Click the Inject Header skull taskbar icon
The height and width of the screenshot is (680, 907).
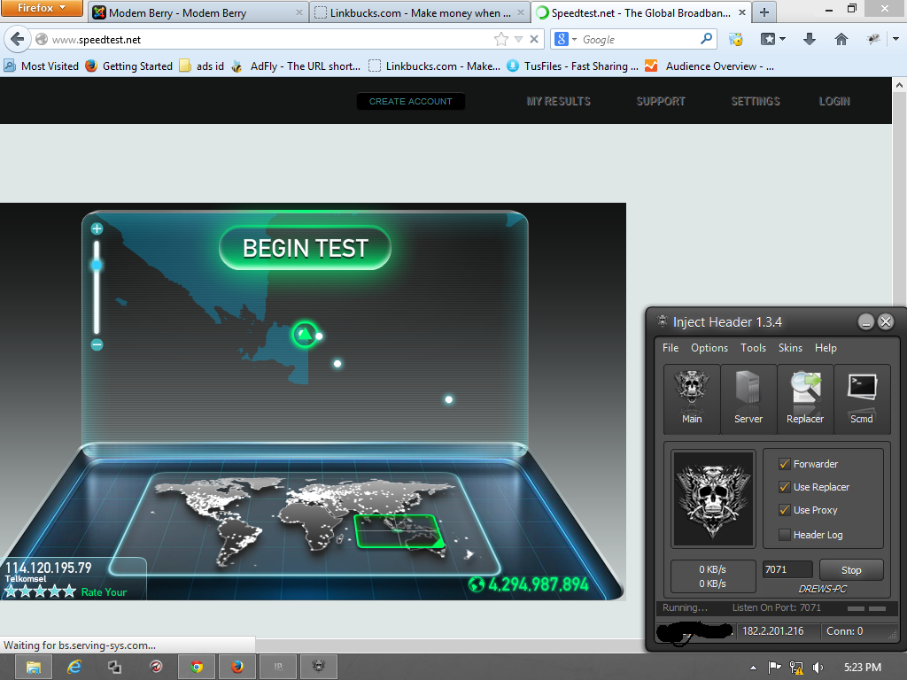coord(319,668)
